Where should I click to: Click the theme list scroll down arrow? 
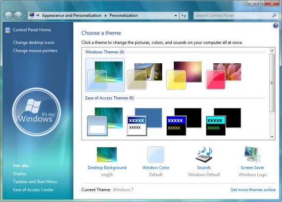[272, 137]
